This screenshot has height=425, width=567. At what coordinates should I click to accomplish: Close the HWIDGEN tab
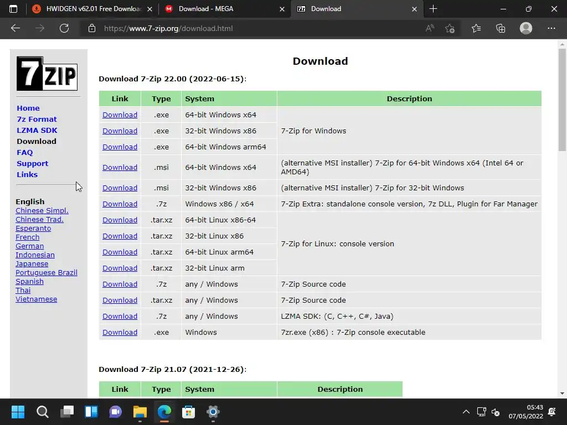[150, 9]
